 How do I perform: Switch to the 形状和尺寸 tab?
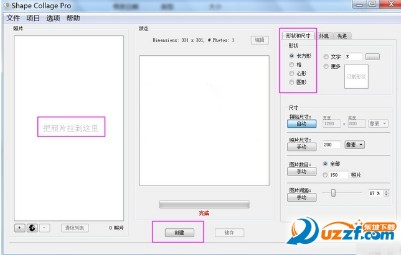click(298, 36)
